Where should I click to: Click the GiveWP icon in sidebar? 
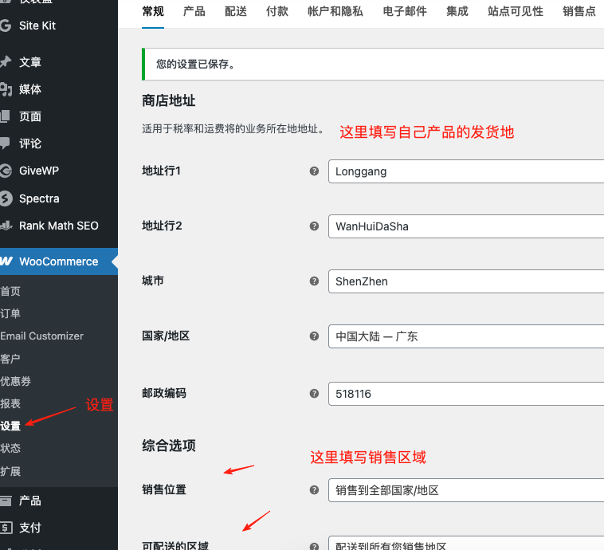point(6,171)
